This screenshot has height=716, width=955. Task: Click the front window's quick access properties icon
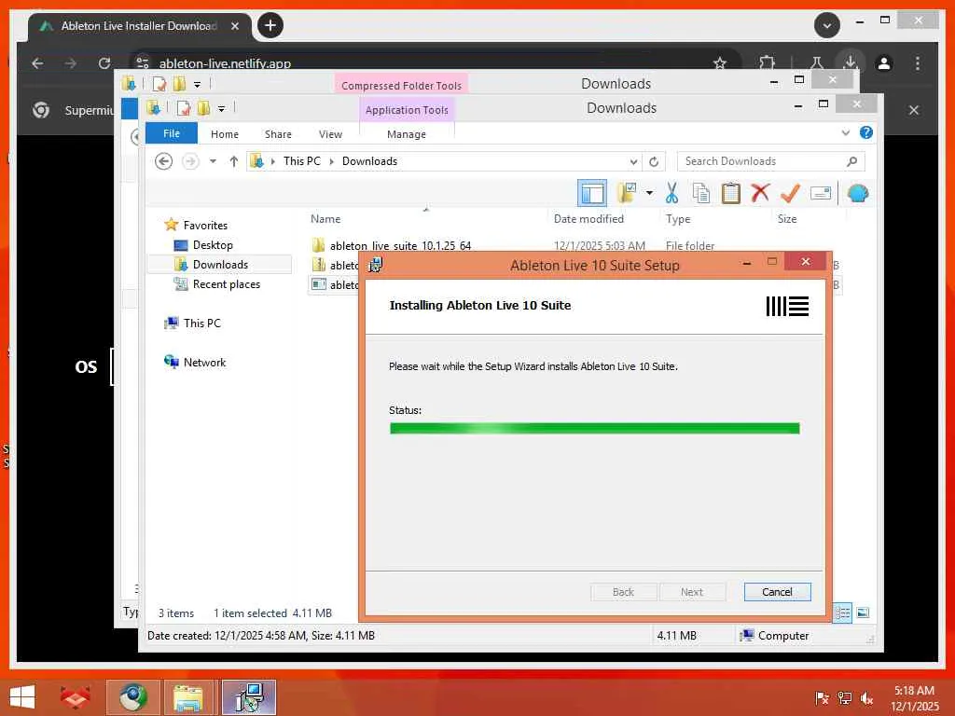184,108
